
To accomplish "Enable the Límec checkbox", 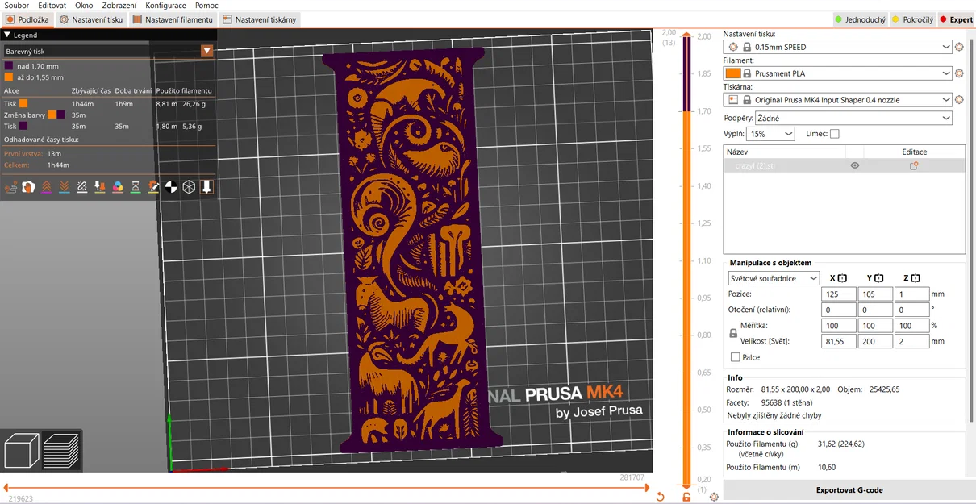I will pyautogui.click(x=834, y=134).
